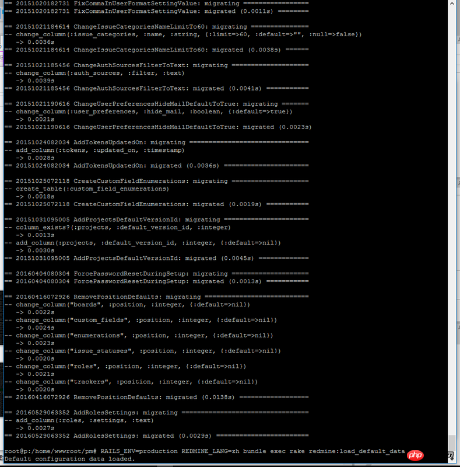Click the create_table(:custom_field_enumerations) line

[87, 189]
